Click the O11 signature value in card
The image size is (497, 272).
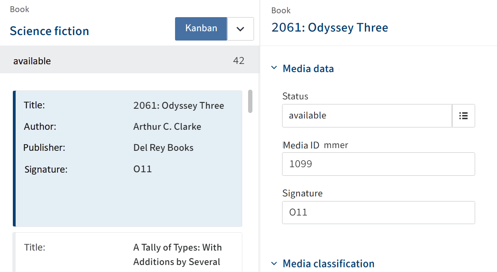point(142,169)
